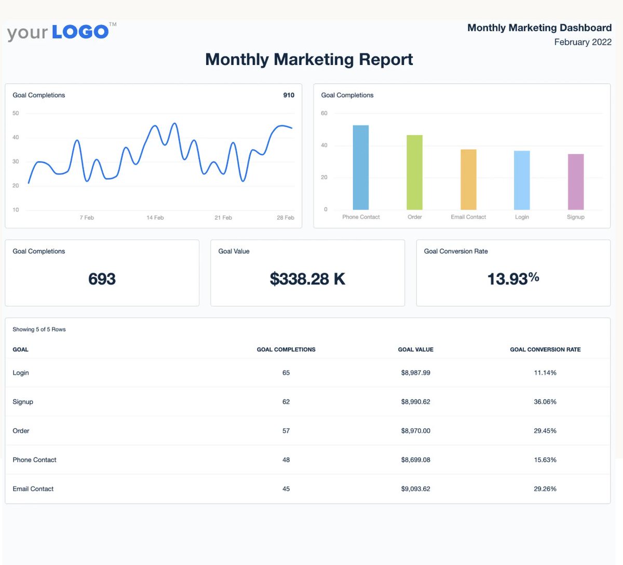This screenshot has width=623, height=565.
Task: Click the Monthly Marketing Dashboard title
Action: click(539, 28)
